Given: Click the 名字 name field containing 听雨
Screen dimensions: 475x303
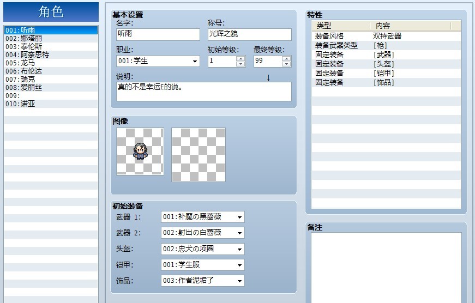Looking at the screenshot, I should point(158,34).
